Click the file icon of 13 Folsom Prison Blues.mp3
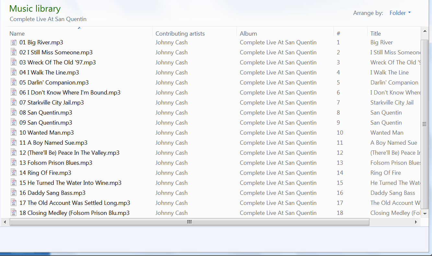 (x=14, y=162)
